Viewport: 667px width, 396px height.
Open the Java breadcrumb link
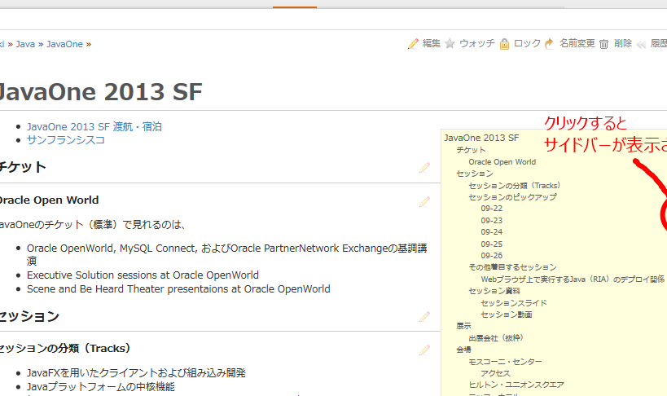point(25,44)
